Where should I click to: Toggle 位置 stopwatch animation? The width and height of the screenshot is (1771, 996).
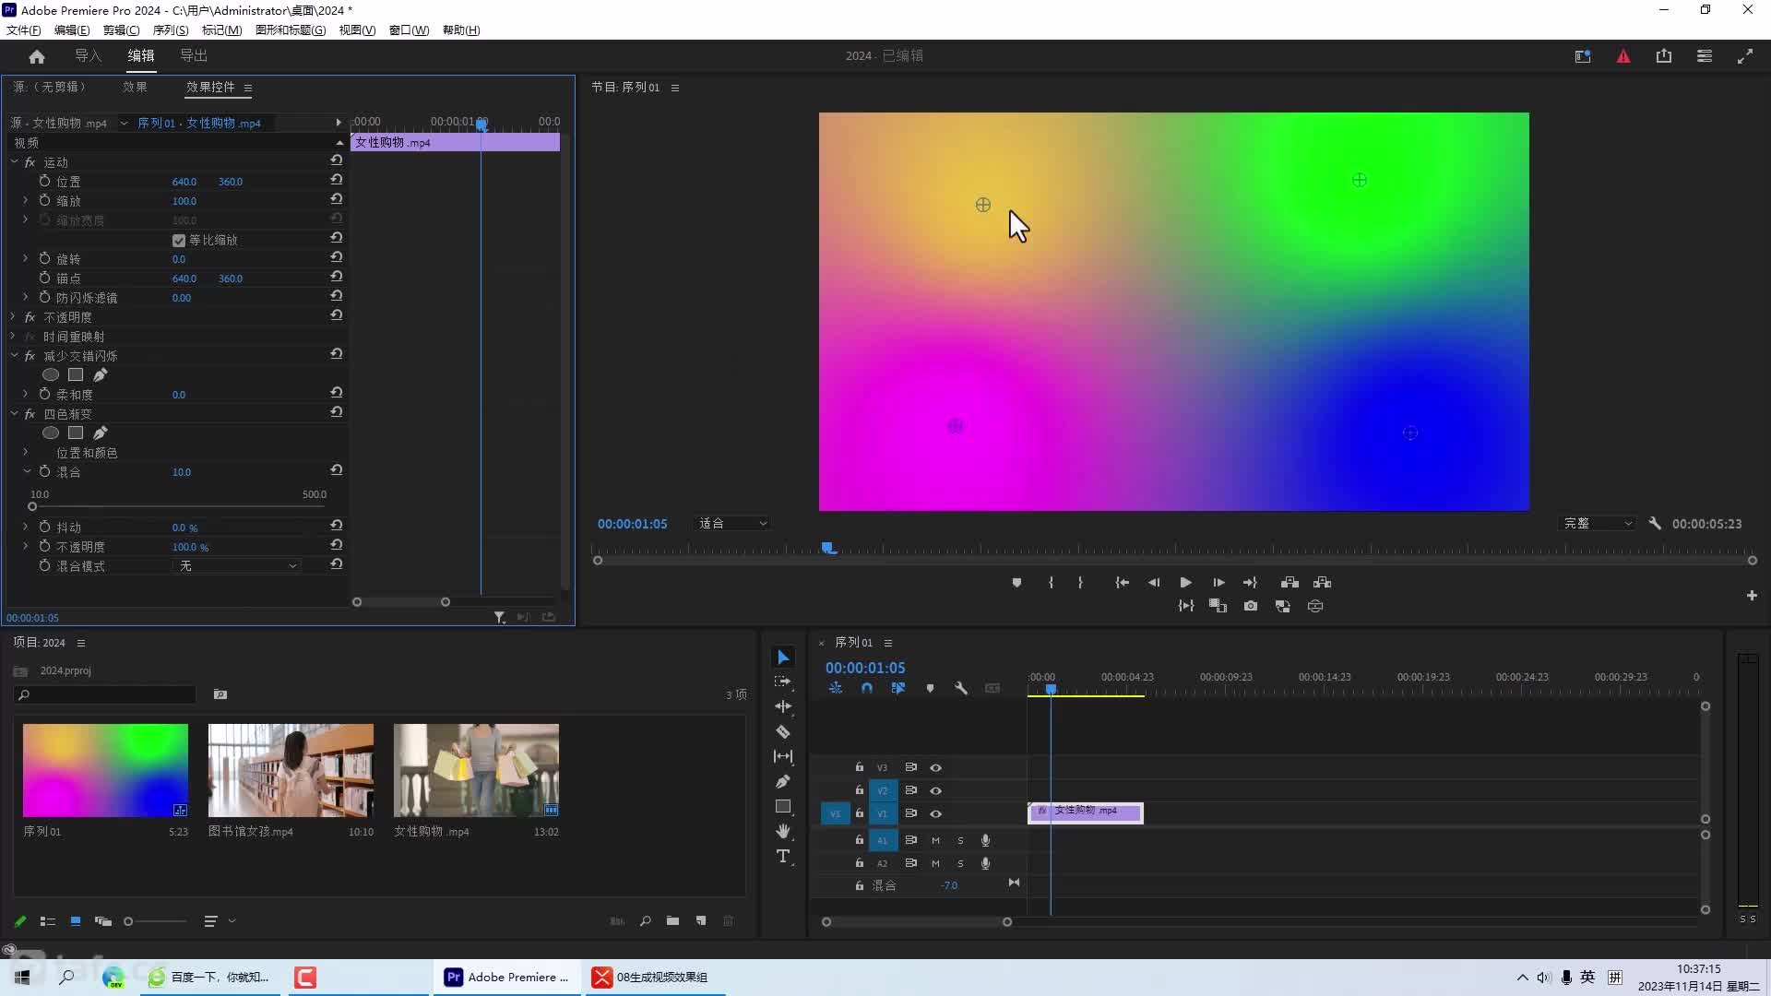(x=44, y=181)
